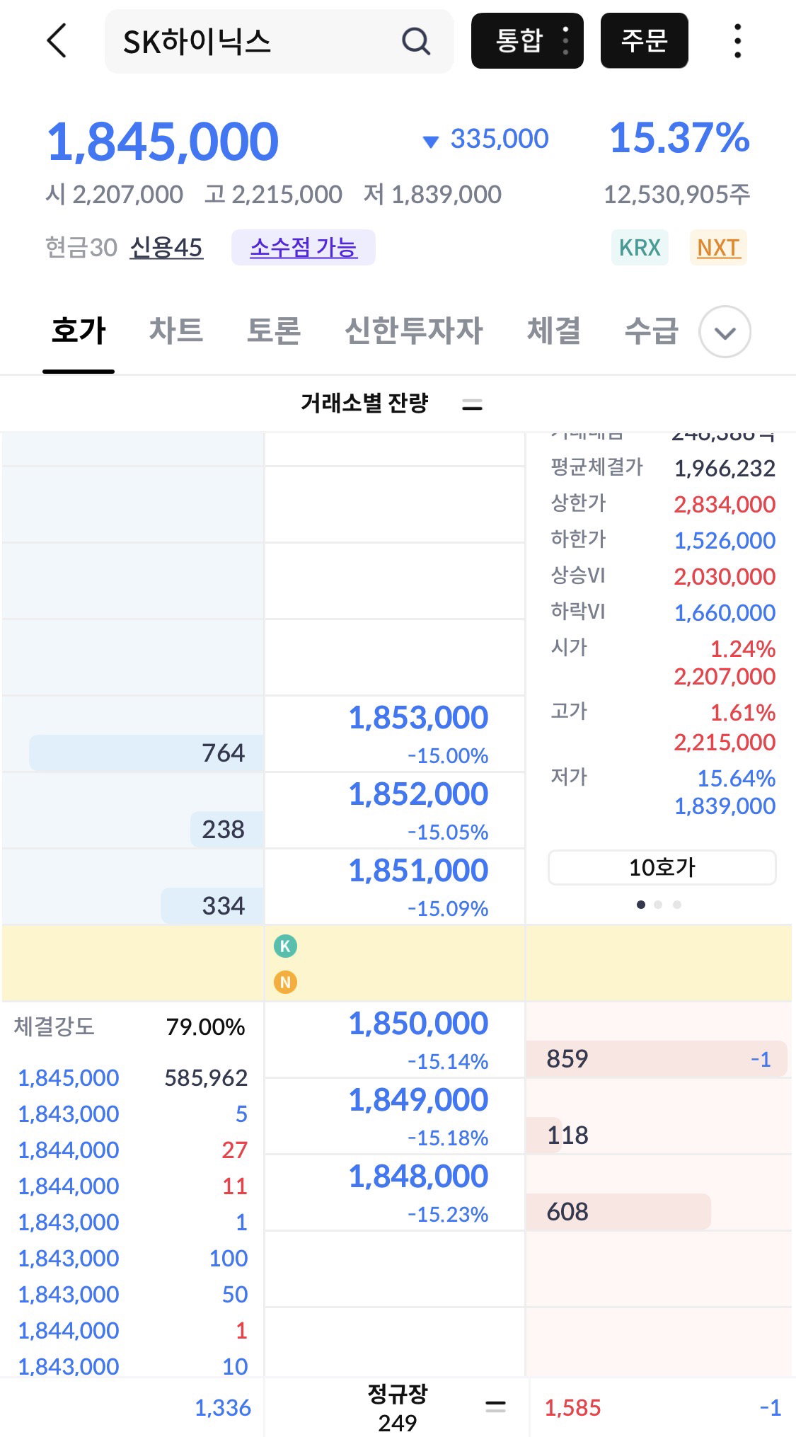Switch to the 차트 tab
This screenshot has height=1437, width=796.
tap(175, 331)
